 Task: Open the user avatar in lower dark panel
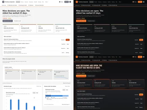[x=144, y=57]
